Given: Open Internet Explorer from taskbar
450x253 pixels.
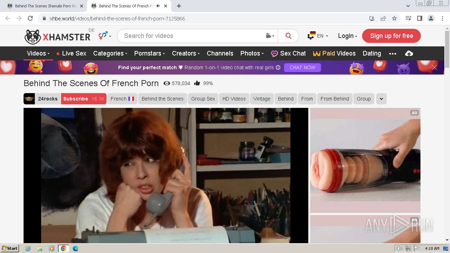Looking at the screenshot, I should tap(28, 248).
